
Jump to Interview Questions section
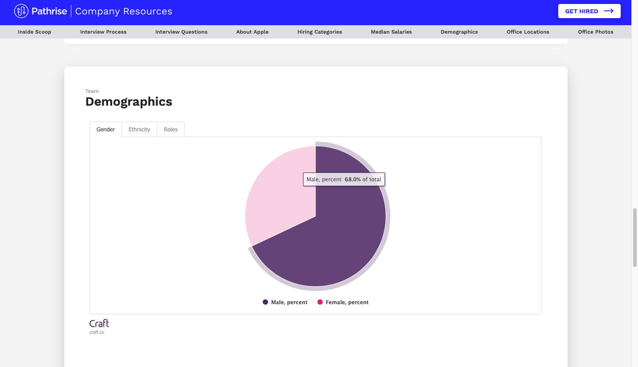coord(181,32)
